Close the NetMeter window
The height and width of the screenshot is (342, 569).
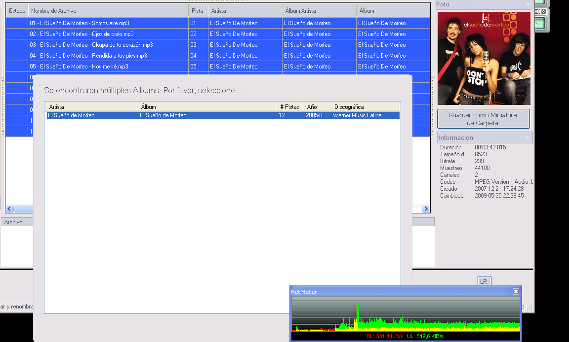pos(516,291)
